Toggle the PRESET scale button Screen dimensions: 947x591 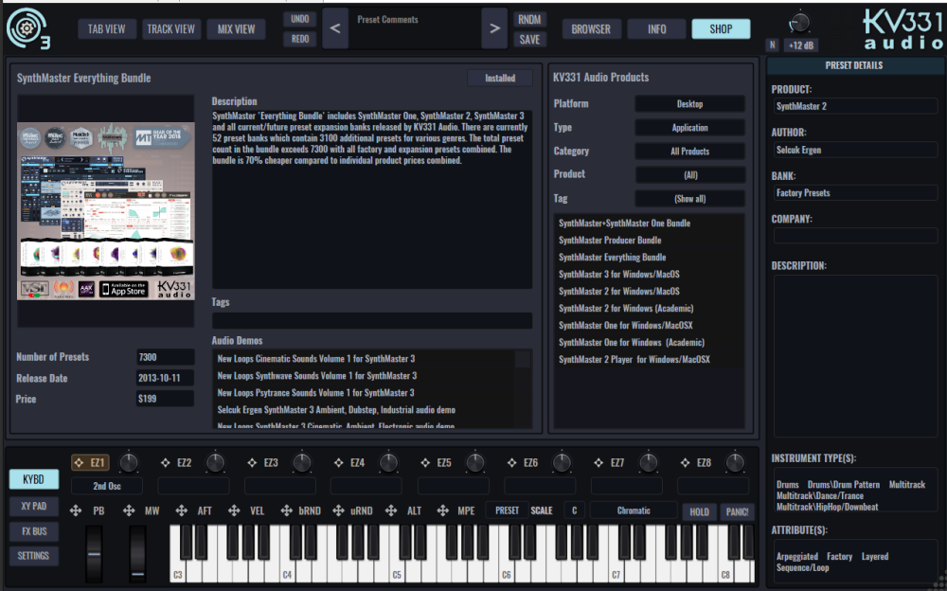(507, 510)
